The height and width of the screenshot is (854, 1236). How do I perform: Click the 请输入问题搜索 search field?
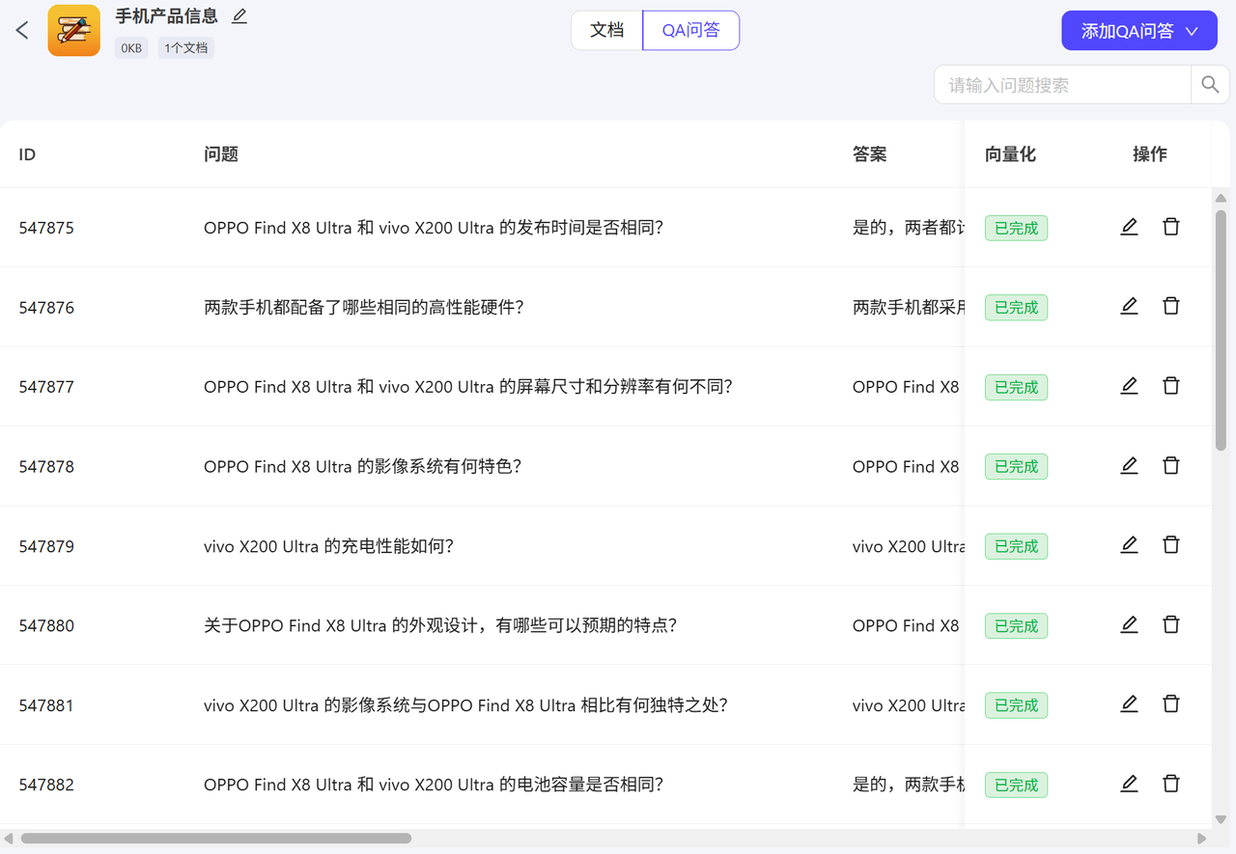coord(1061,85)
